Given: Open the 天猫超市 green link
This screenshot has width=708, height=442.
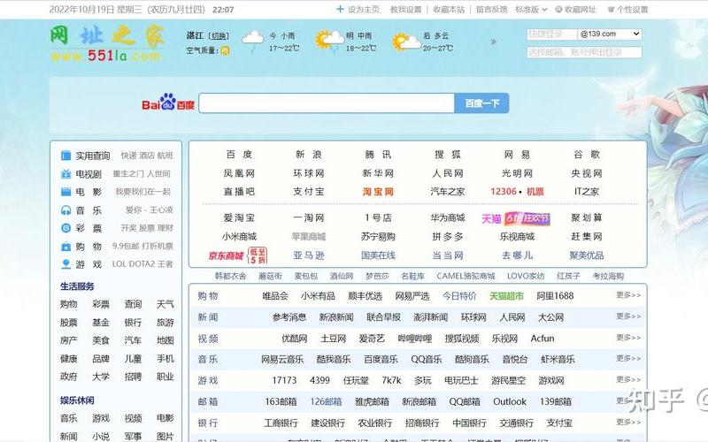Looking at the screenshot, I should (506, 296).
